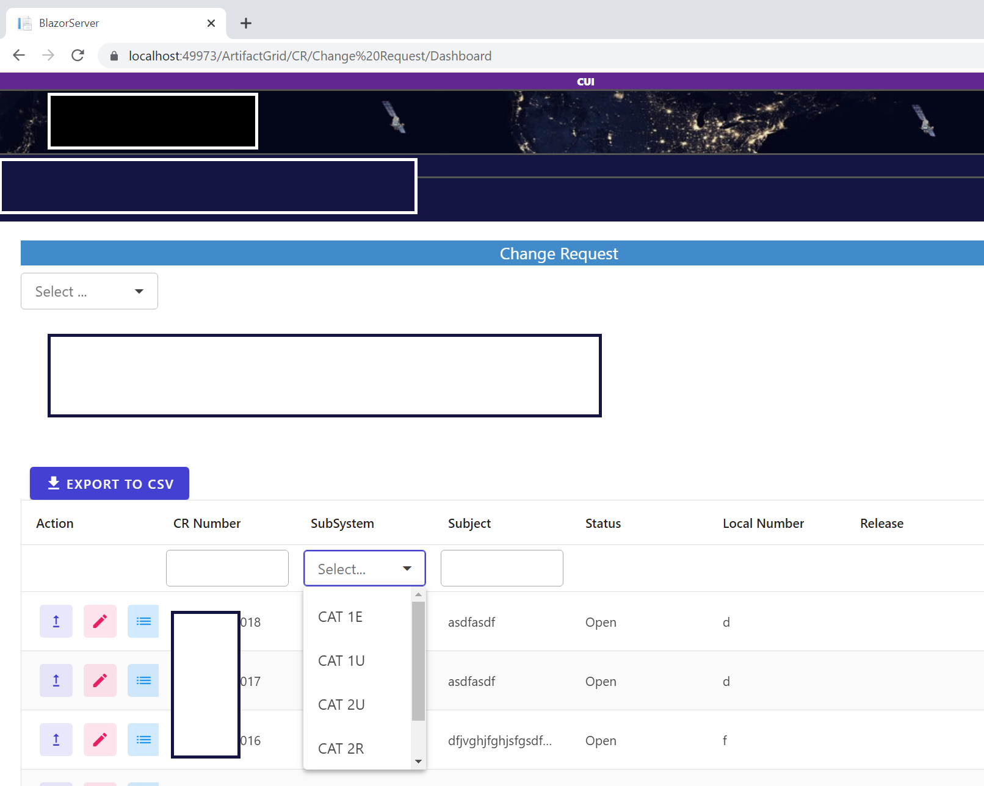The image size is (984, 786).
Task: Open a new browser tab
Action: (246, 23)
